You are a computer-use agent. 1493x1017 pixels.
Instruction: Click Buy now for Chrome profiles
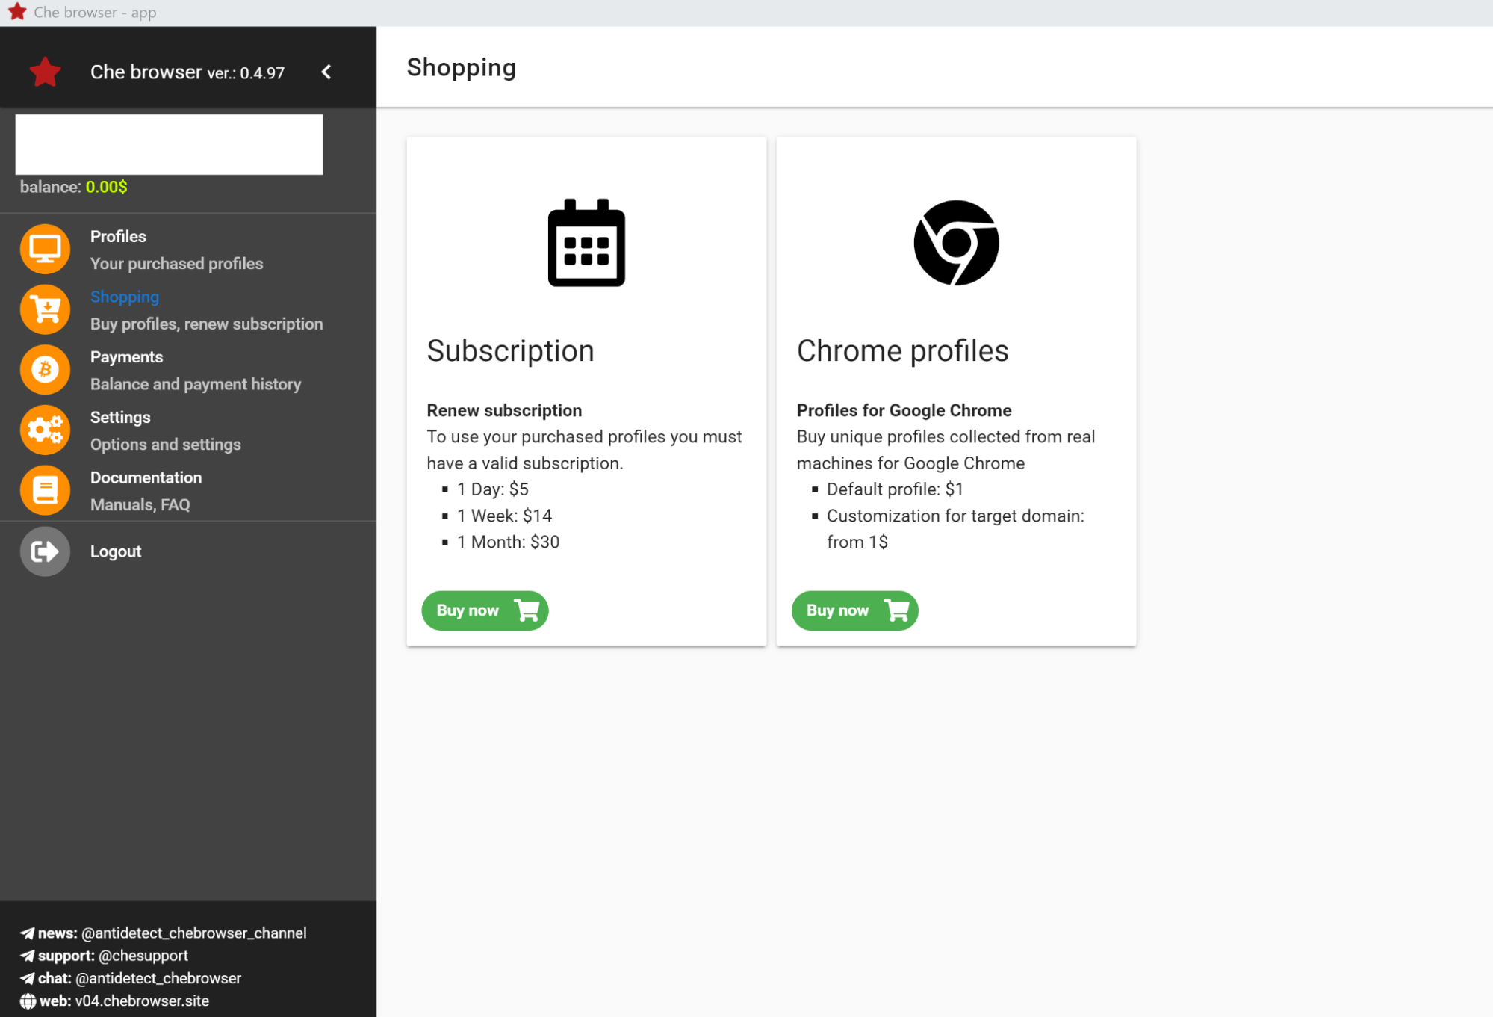[854, 610]
